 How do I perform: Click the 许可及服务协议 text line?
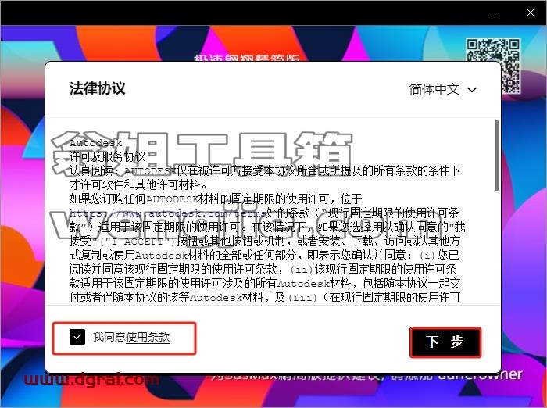click(107, 156)
